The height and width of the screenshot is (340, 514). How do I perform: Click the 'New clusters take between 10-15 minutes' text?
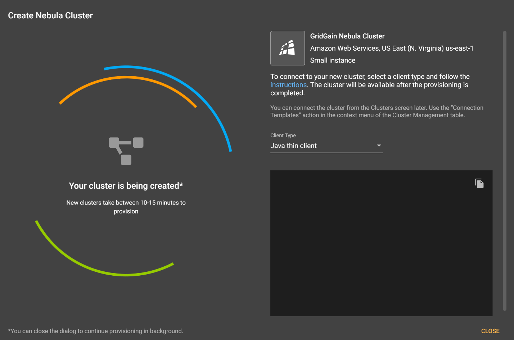pos(126,207)
